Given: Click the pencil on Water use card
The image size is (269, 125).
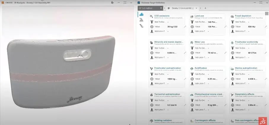Looking at the screenshot, I should click(225, 53).
